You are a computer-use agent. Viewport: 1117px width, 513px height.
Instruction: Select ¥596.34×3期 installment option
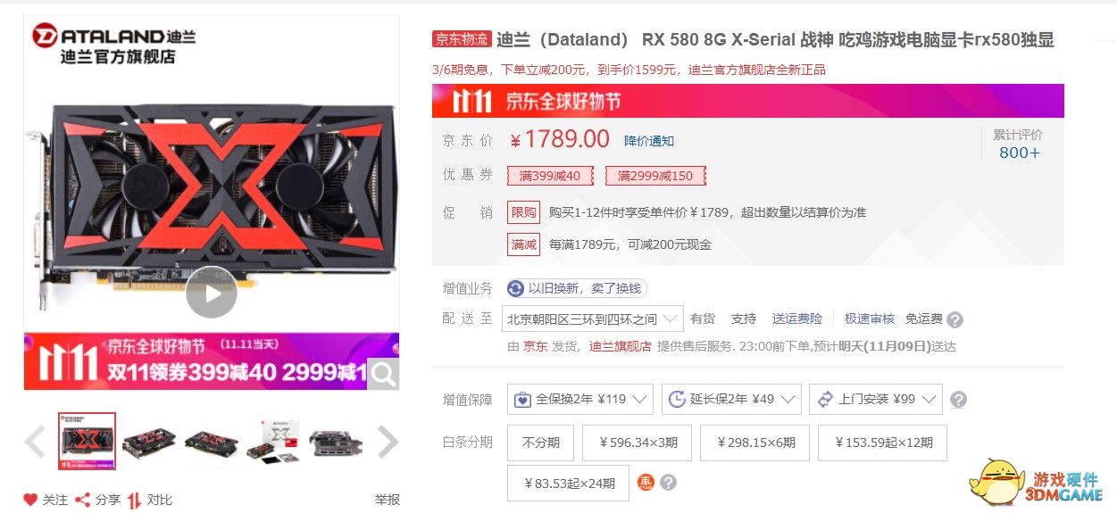point(638,443)
